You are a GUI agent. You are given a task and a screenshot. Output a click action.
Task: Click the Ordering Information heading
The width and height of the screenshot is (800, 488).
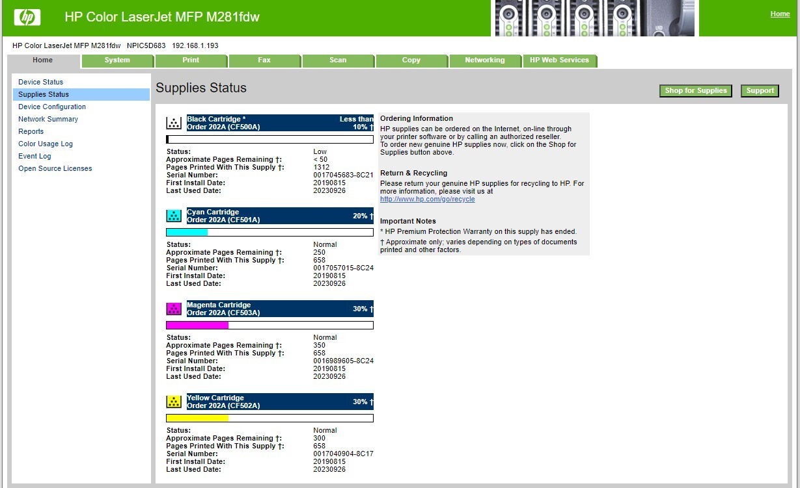point(417,119)
